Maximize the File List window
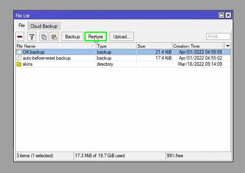 221,15
